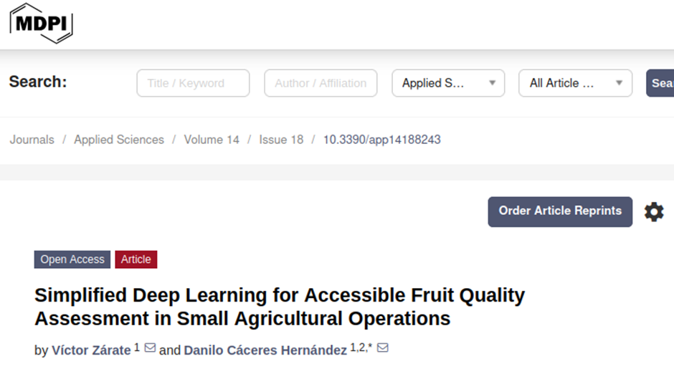Open the settings gear icon
The width and height of the screenshot is (674, 379).
(x=653, y=212)
